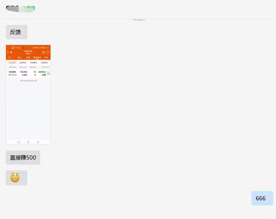Open the hexagon settings icon in orange header
Screen dimensions: 276x219
pyautogui.click(x=44, y=52)
